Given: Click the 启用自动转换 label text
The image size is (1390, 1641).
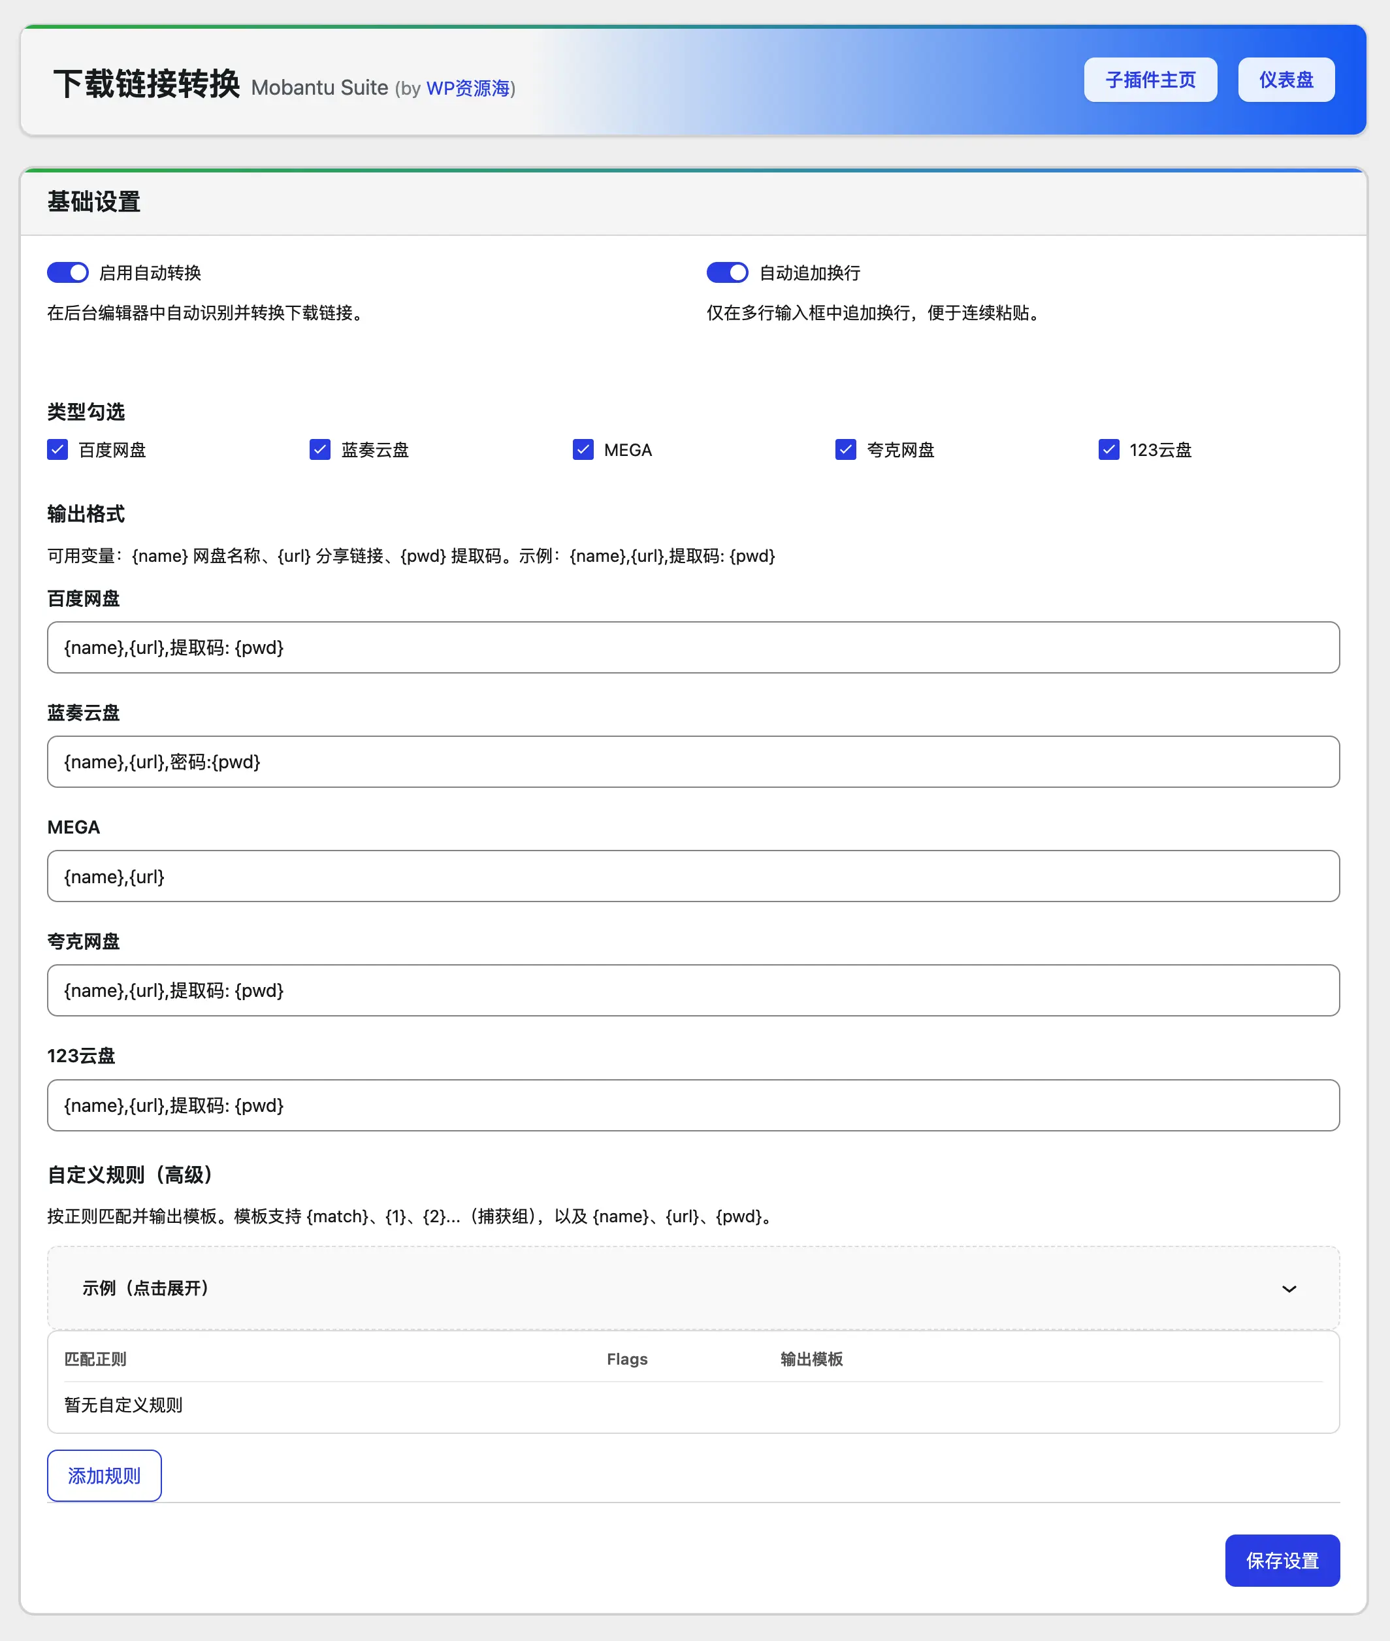Looking at the screenshot, I should [150, 274].
